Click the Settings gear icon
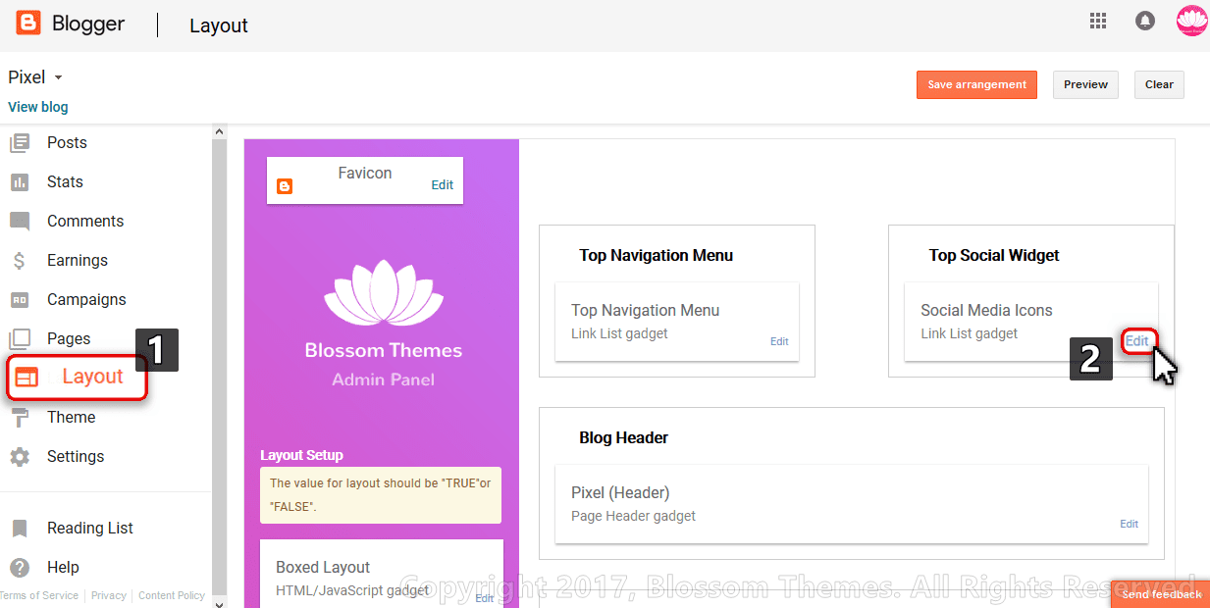1210x608 pixels. (20, 457)
